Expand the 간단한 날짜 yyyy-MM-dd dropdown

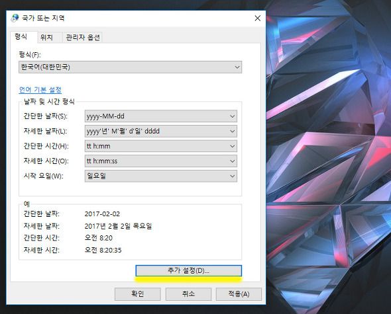(161, 116)
